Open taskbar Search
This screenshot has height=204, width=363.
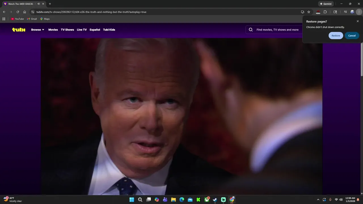(x=140, y=200)
